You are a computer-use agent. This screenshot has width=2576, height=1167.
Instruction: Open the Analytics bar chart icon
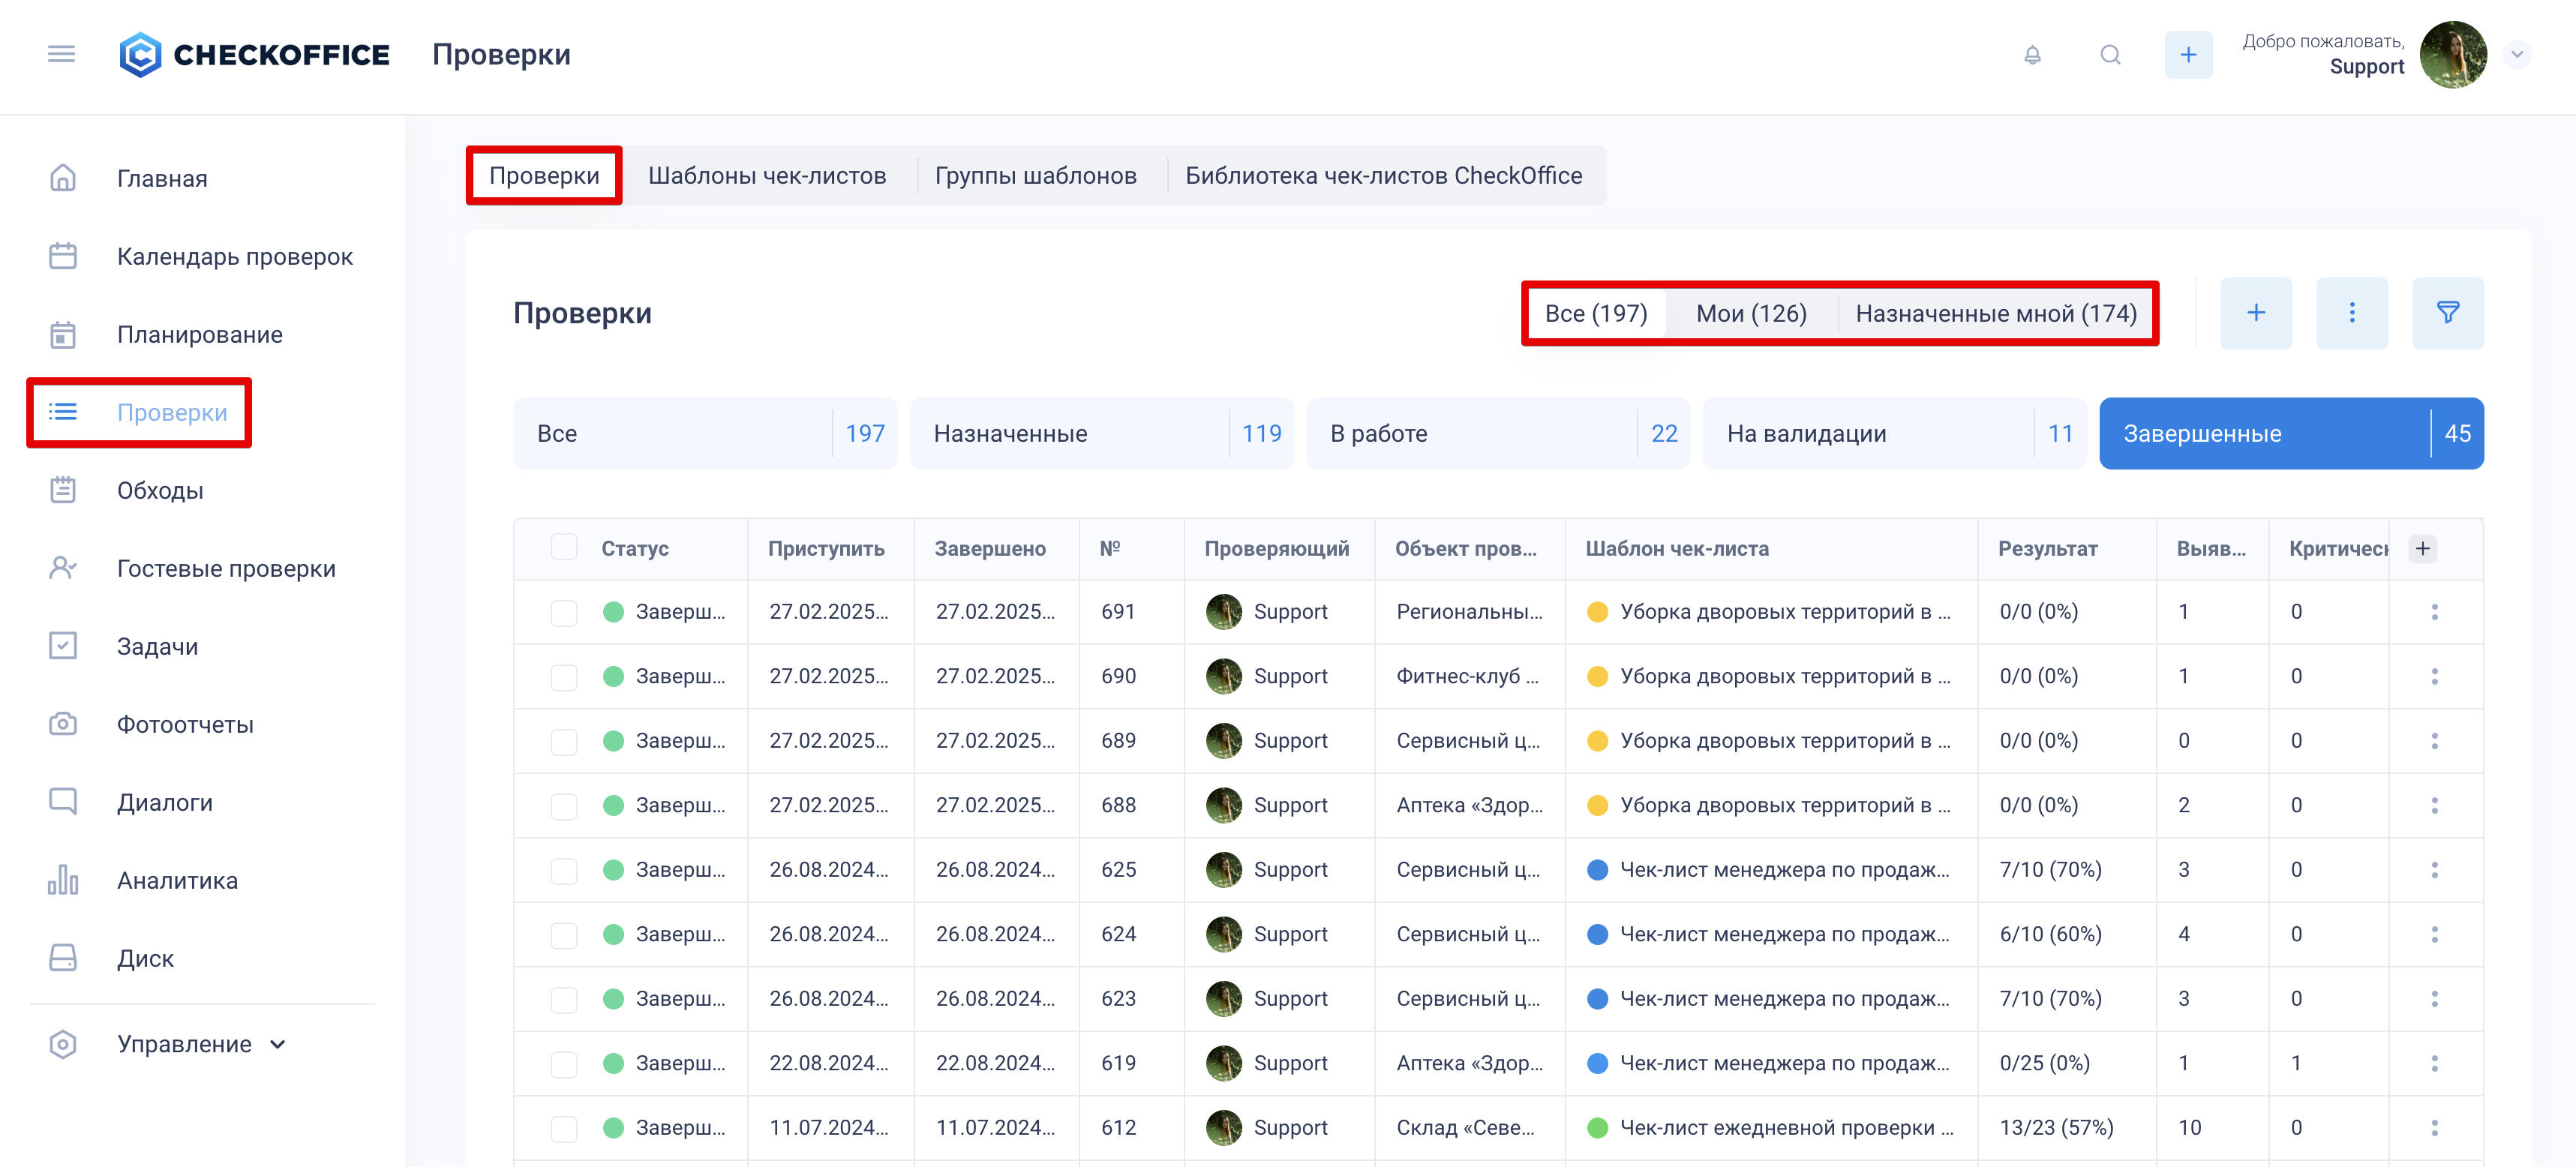click(63, 880)
